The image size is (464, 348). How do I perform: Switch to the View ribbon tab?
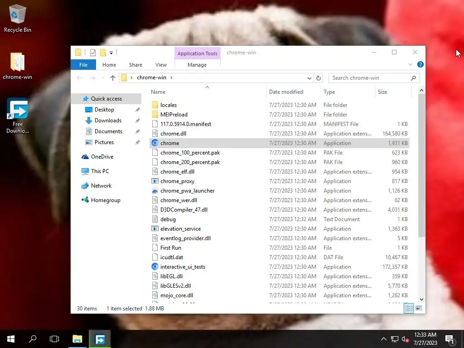pos(161,65)
